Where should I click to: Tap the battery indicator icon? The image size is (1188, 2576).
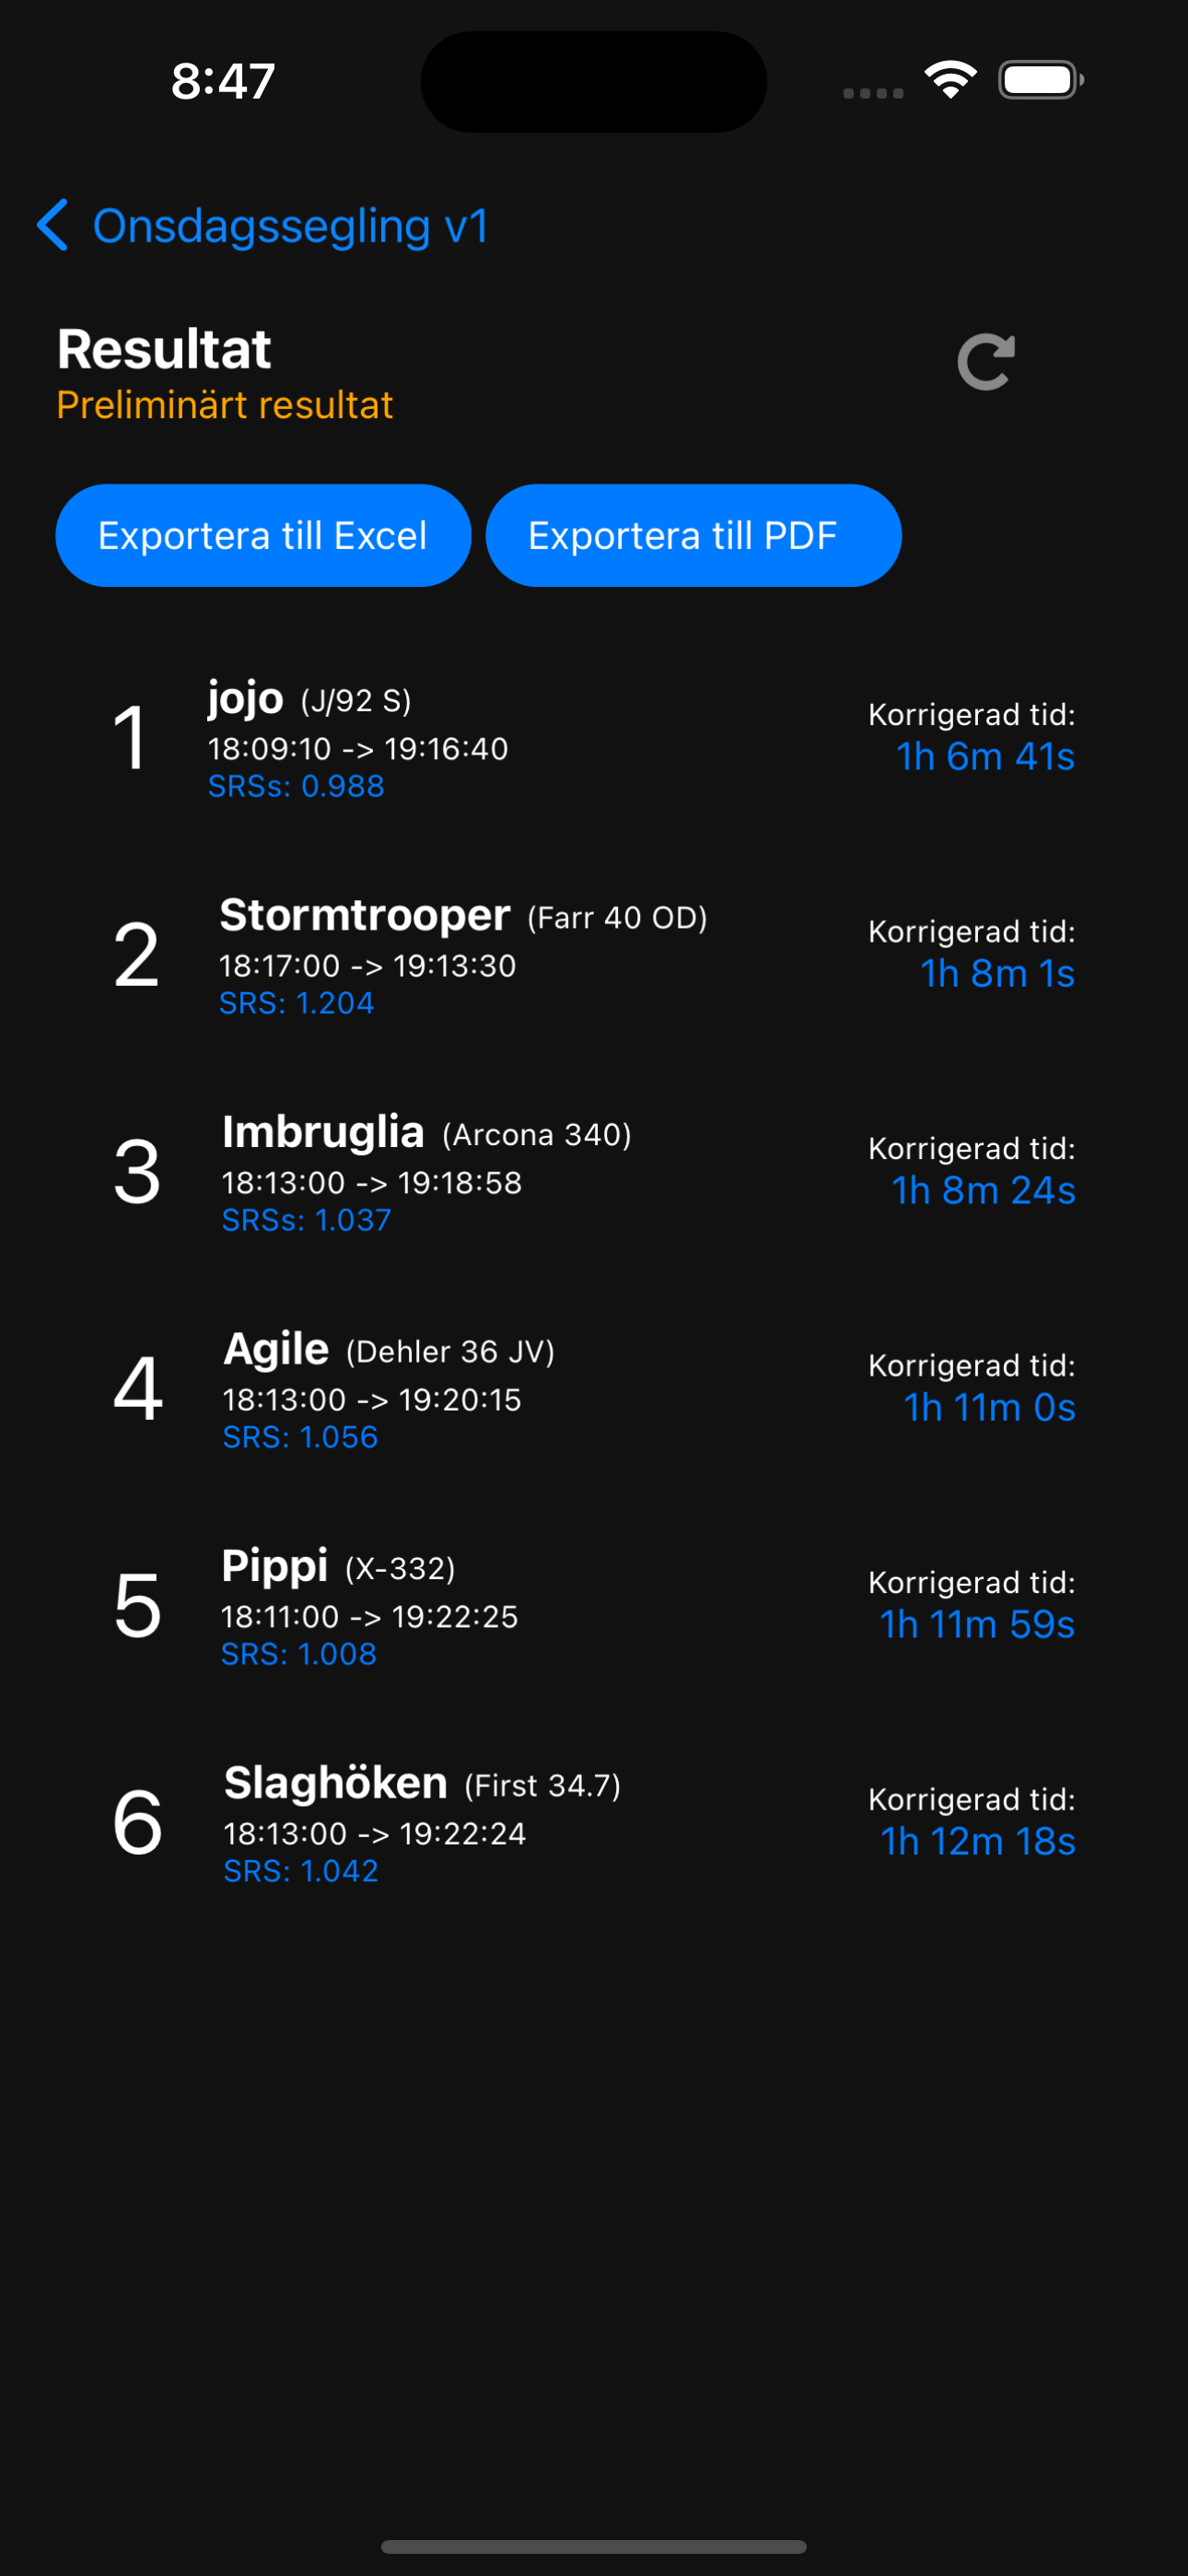[x=1040, y=80]
